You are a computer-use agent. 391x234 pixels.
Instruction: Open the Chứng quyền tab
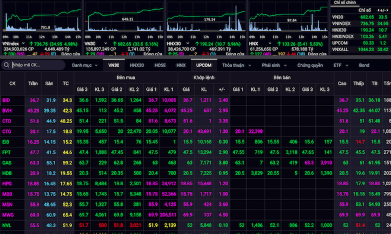coord(310,65)
